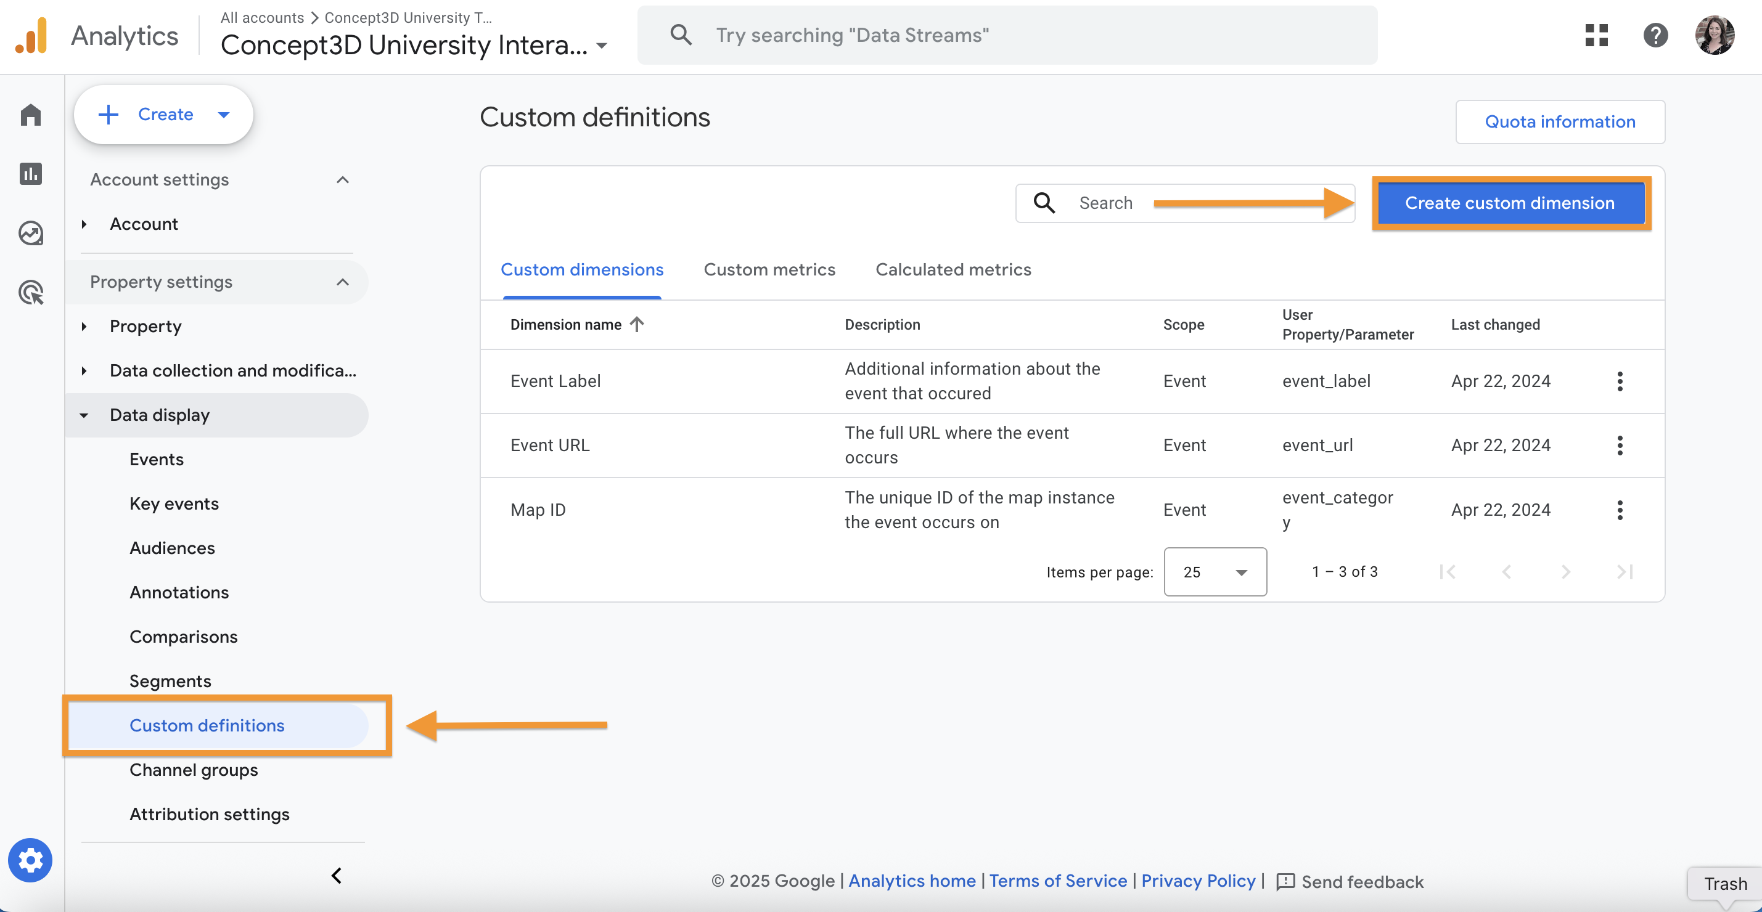Viewport: 1762px width, 912px height.
Task: Open Annotations in the sidebar
Action: click(179, 593)
